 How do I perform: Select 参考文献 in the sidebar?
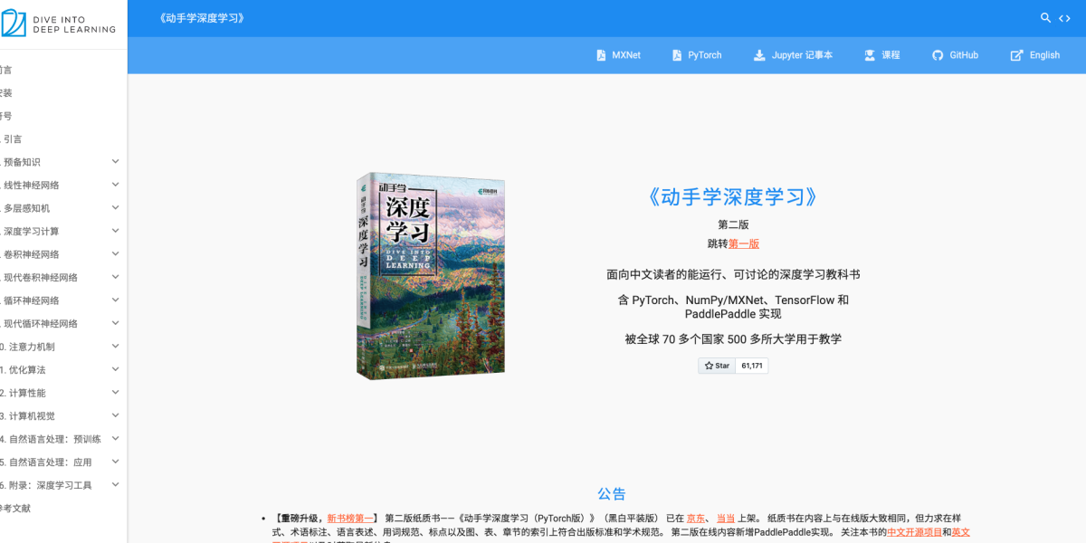coord(9,507)
